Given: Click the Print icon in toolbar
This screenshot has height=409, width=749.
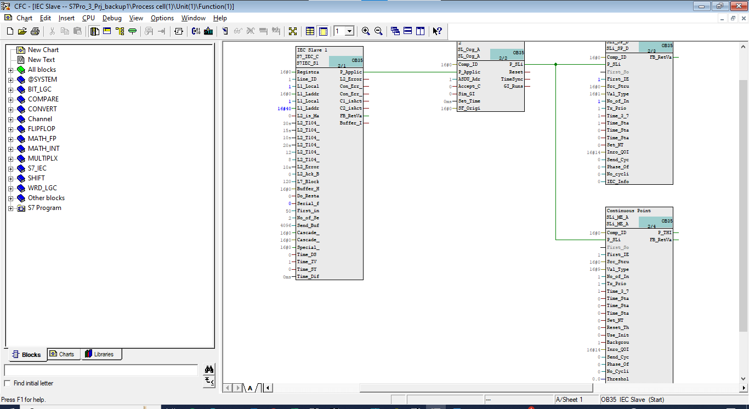Looking at the screenshot, I should pyautogui.click(x=35, y=31).
